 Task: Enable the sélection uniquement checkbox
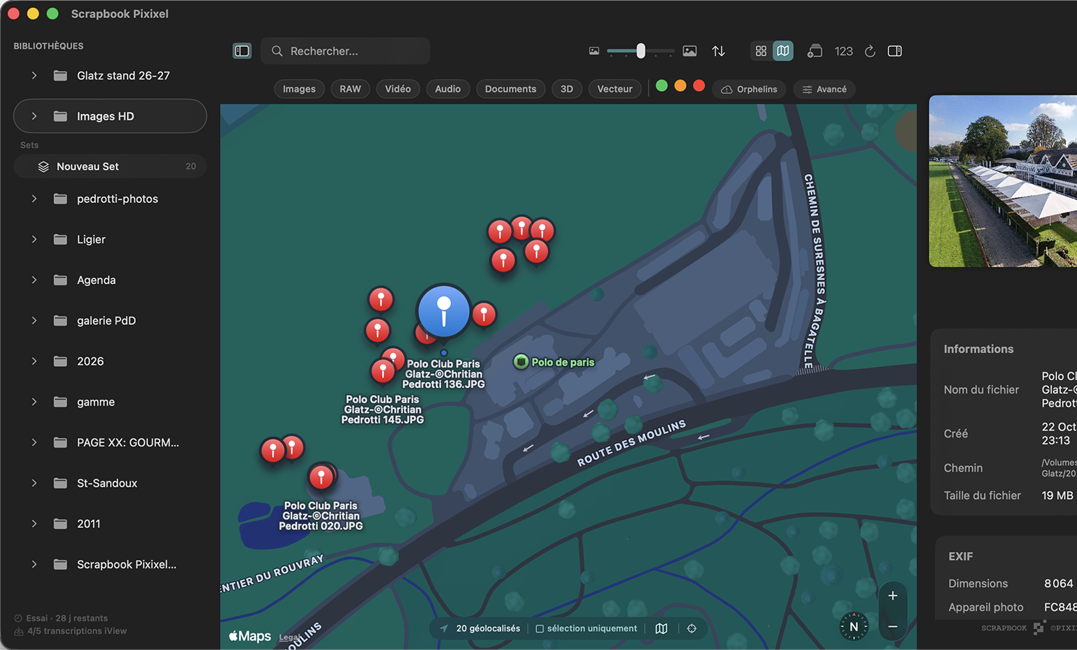coord(539,629)
